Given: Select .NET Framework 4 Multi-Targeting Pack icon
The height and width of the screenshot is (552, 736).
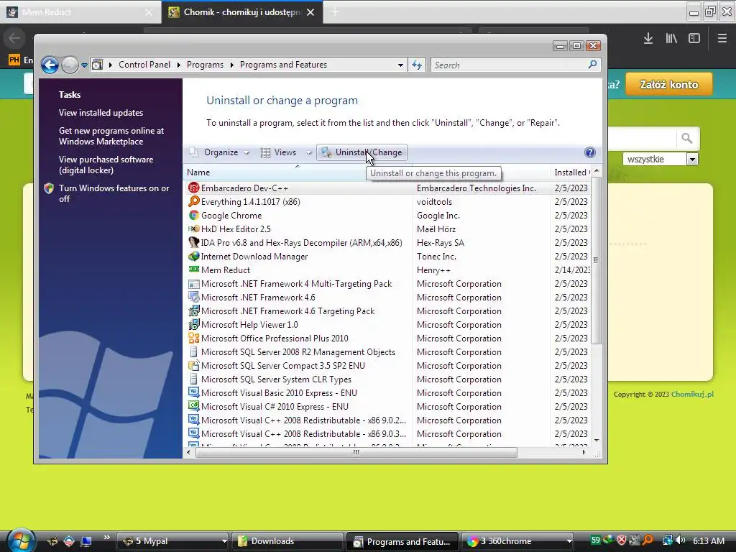Looking at the screenshot, I should [193, 283].
